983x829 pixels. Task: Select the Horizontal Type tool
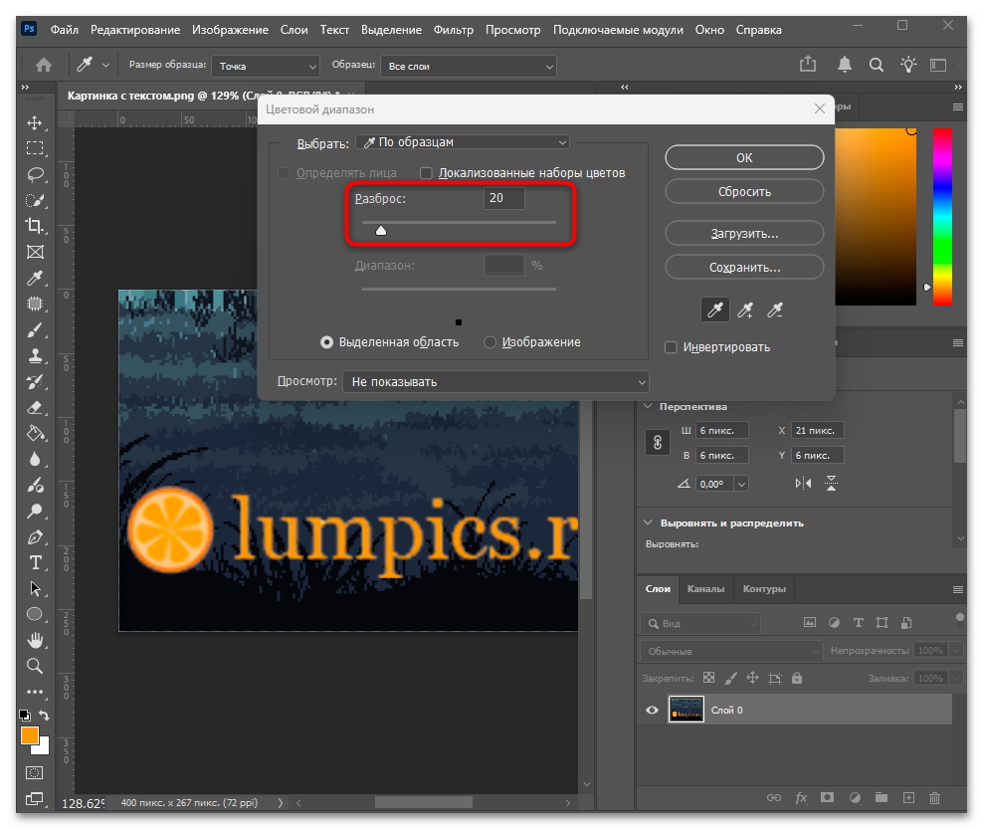click(35, 562)
